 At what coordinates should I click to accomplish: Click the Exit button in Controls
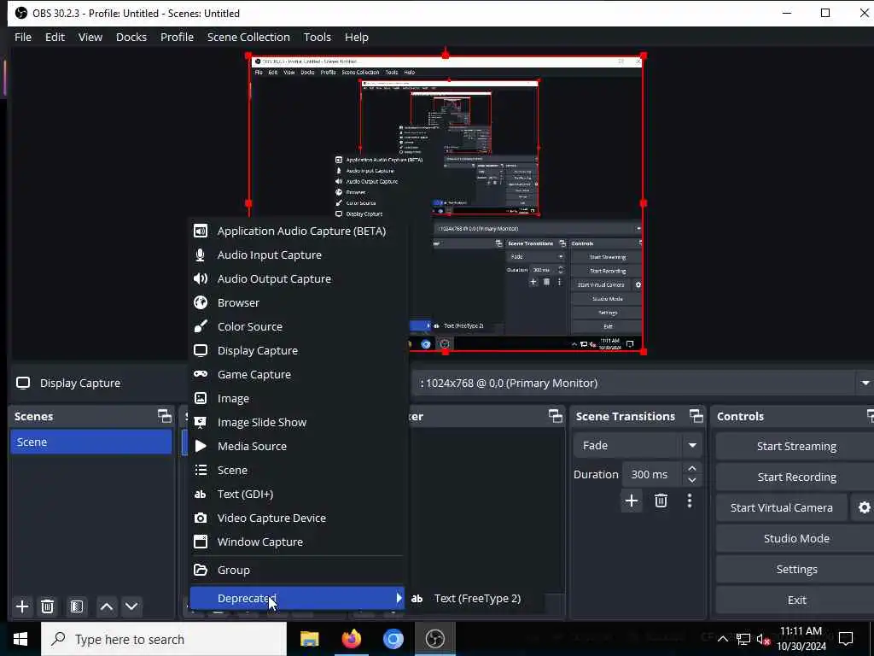pyautogui.click(x=796, y=600)
